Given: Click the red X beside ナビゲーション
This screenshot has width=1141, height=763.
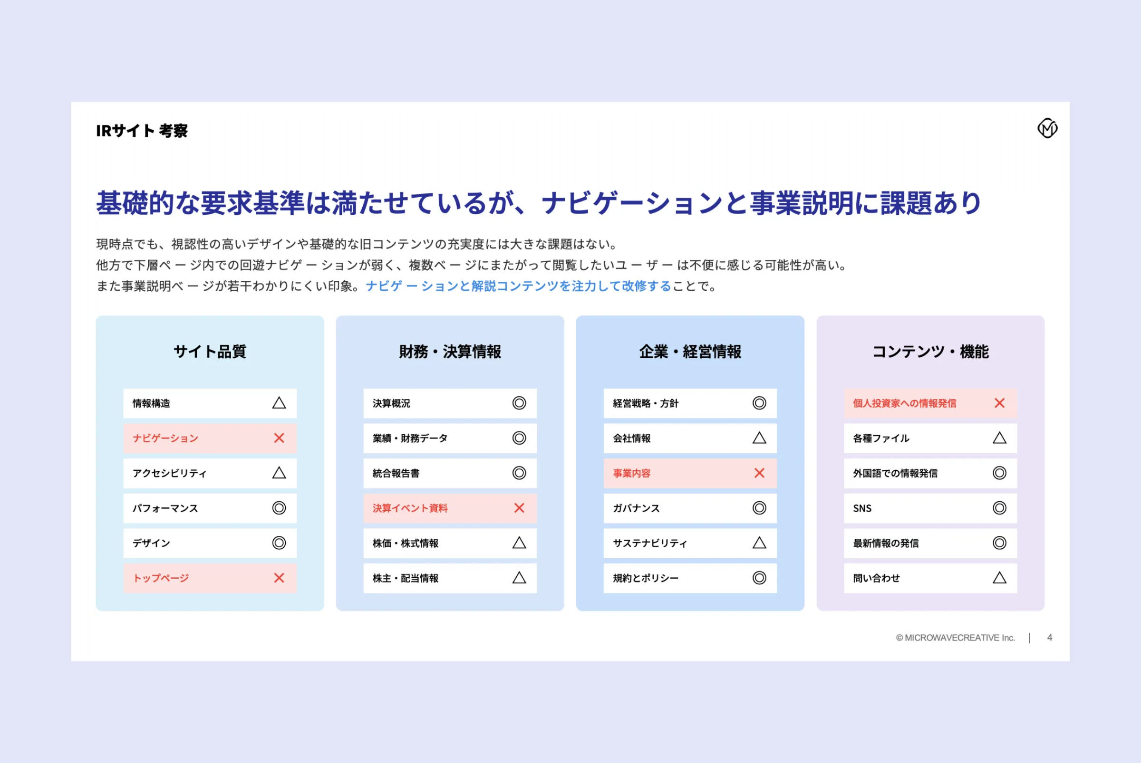Looking at the screenshot, I should [x=279, y=438].
